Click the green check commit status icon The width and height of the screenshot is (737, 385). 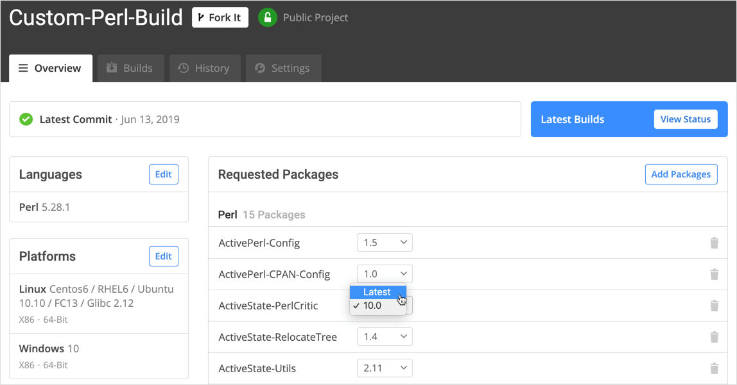coord(26,120)
